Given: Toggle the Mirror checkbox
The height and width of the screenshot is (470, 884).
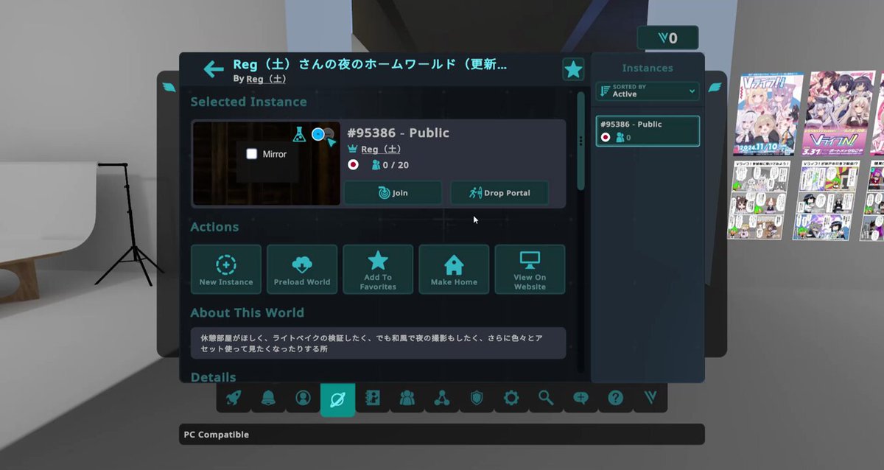Looking at the screenshot, I should 252,154.
